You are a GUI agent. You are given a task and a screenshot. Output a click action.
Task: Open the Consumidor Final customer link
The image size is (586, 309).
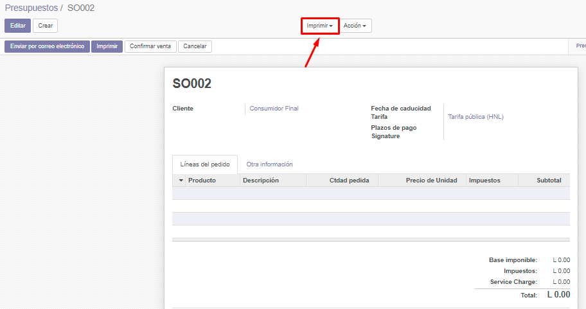pyautogui.click(x=274, y=109)
